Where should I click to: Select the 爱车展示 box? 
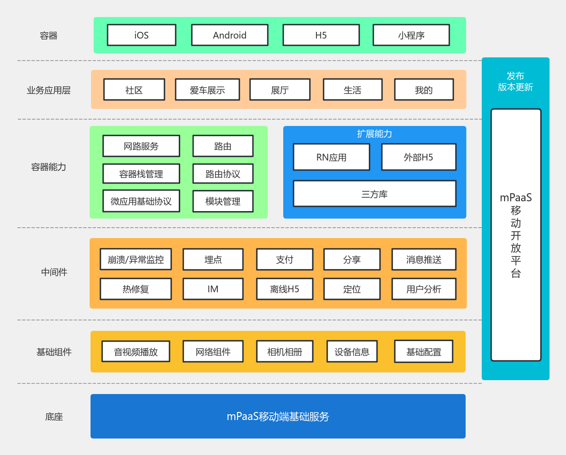pyautogui.click(x=207, y=90)
